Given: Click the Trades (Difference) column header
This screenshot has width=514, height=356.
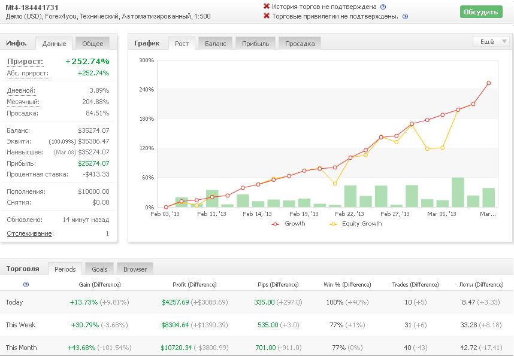Looking at the screenshot, I should [415, 285].
